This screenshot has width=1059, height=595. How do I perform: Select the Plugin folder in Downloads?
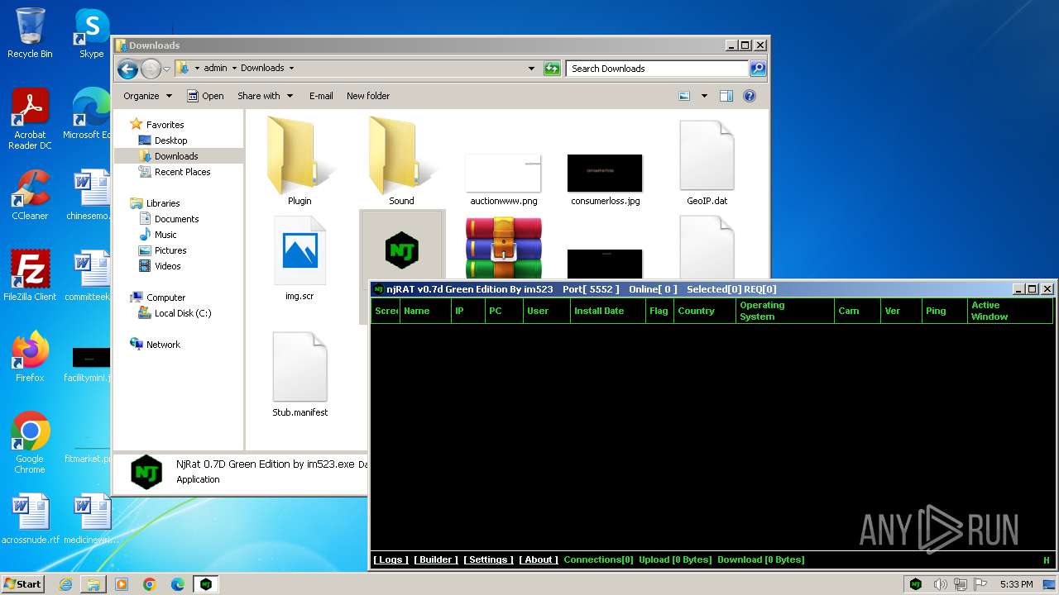299,161
